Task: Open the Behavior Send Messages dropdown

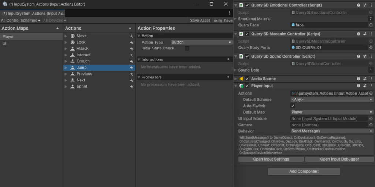Action: tap(332, 131)
